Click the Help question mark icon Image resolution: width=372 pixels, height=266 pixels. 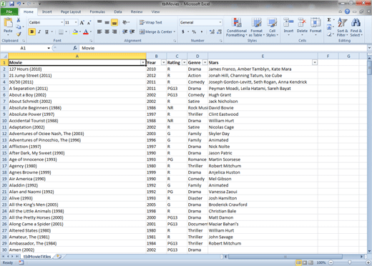[x=347, y=11]
